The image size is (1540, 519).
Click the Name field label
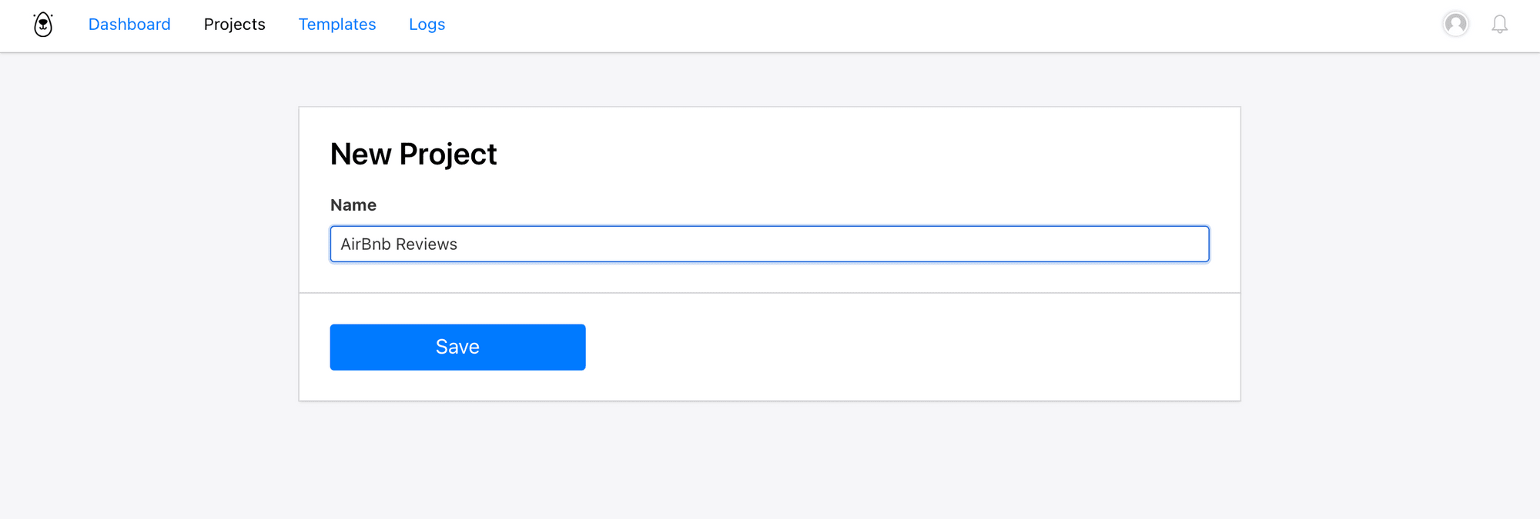pos(353,205)
